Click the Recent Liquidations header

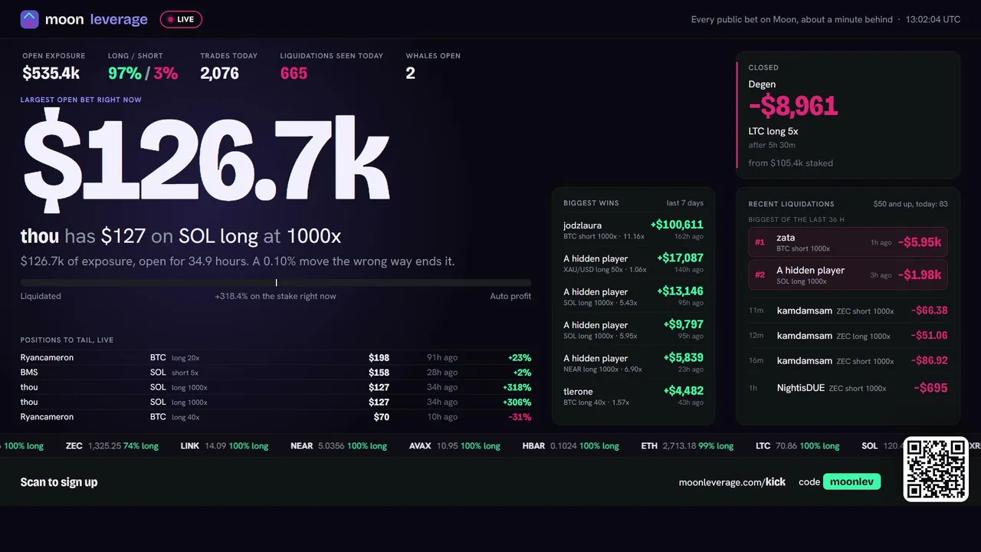click(x=791, y=204)
